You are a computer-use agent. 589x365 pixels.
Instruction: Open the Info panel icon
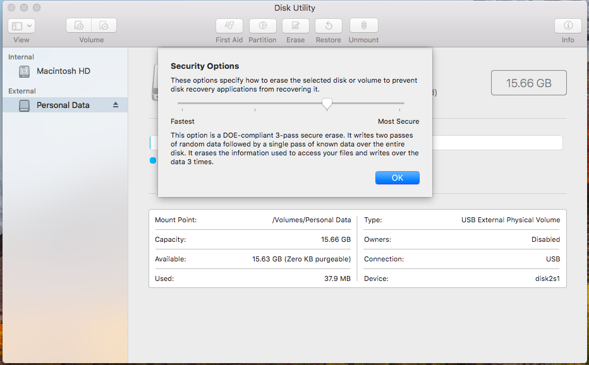[568, 25]
